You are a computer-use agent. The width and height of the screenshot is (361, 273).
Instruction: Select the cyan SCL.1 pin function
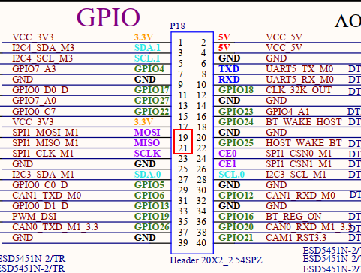point(147,58)
